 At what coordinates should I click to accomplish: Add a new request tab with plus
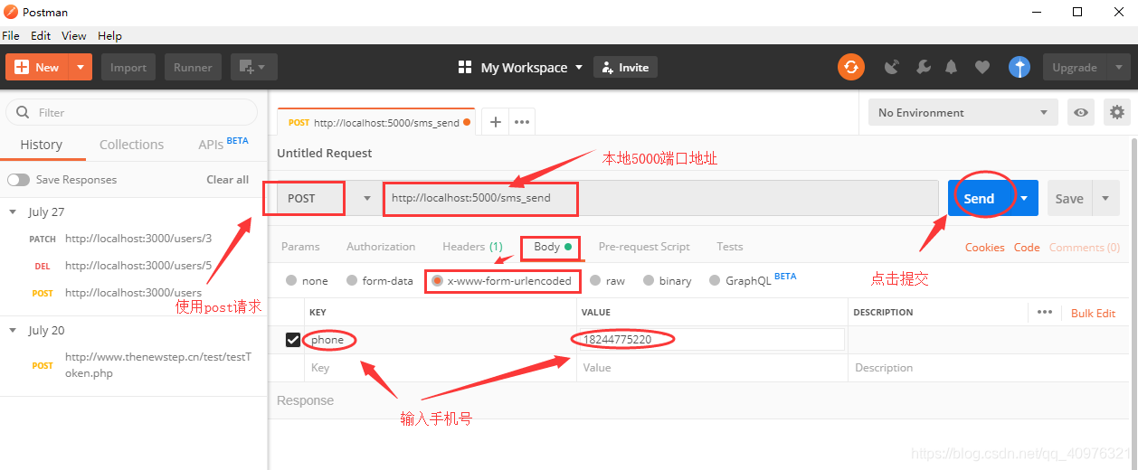coord(495,122)
